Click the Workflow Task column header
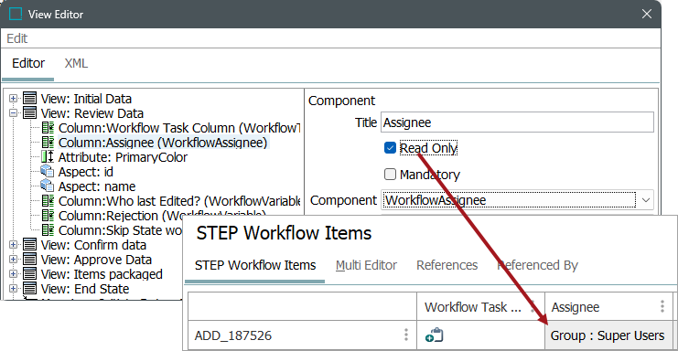This screenshot has height=351, width=678. click(480, 307)
